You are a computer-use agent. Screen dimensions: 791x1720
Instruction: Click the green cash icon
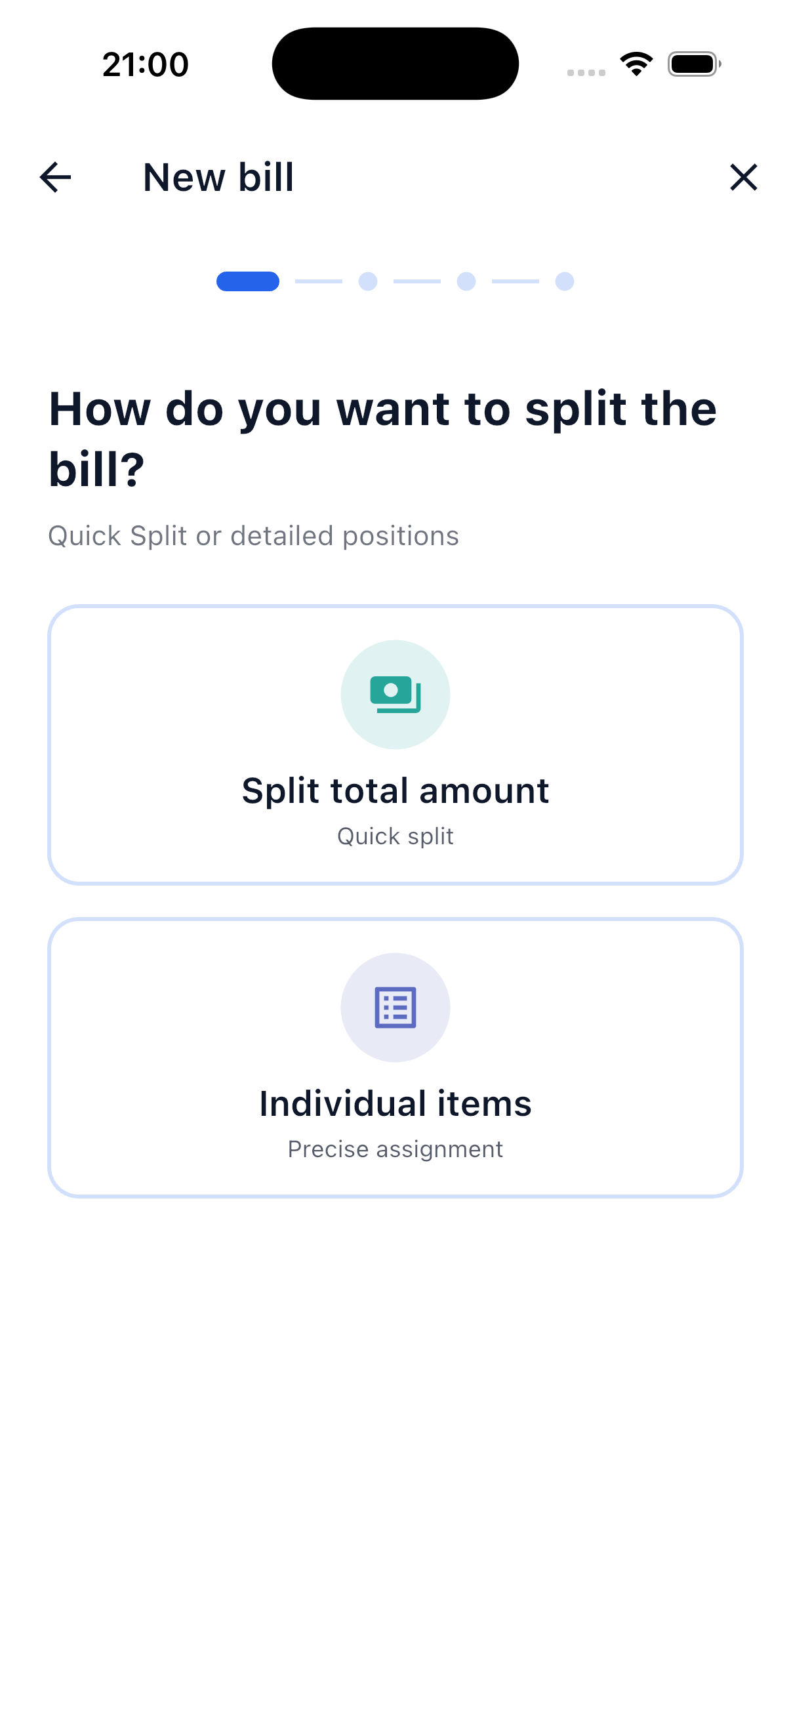[395, 695]
